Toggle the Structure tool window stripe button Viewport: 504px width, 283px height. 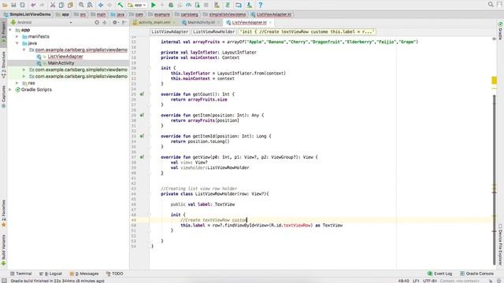click(x=3, y=64)
